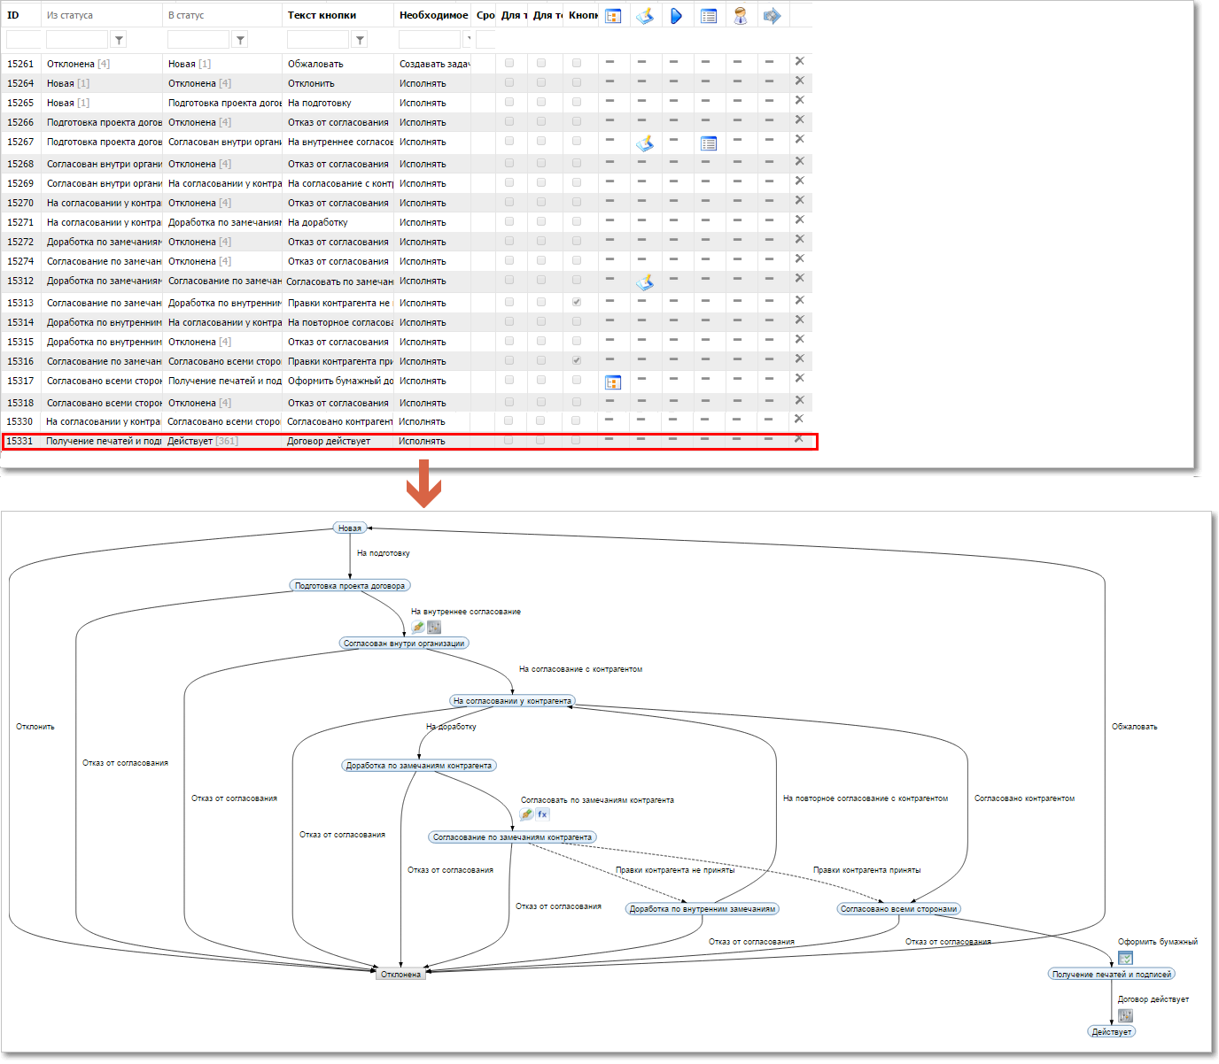The image size is (1219, 1064).
Task: Expand the 'Необходимое' filter dropdown arrow
Action: [467, 40]
